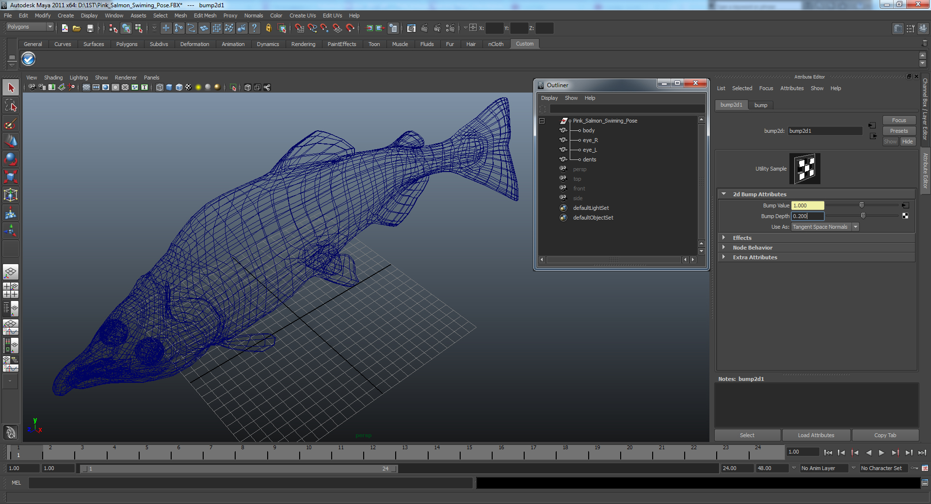931x504 pixels.
Task: Click the Focus button in Attribute Editor
Action: [x=899, y=120]
